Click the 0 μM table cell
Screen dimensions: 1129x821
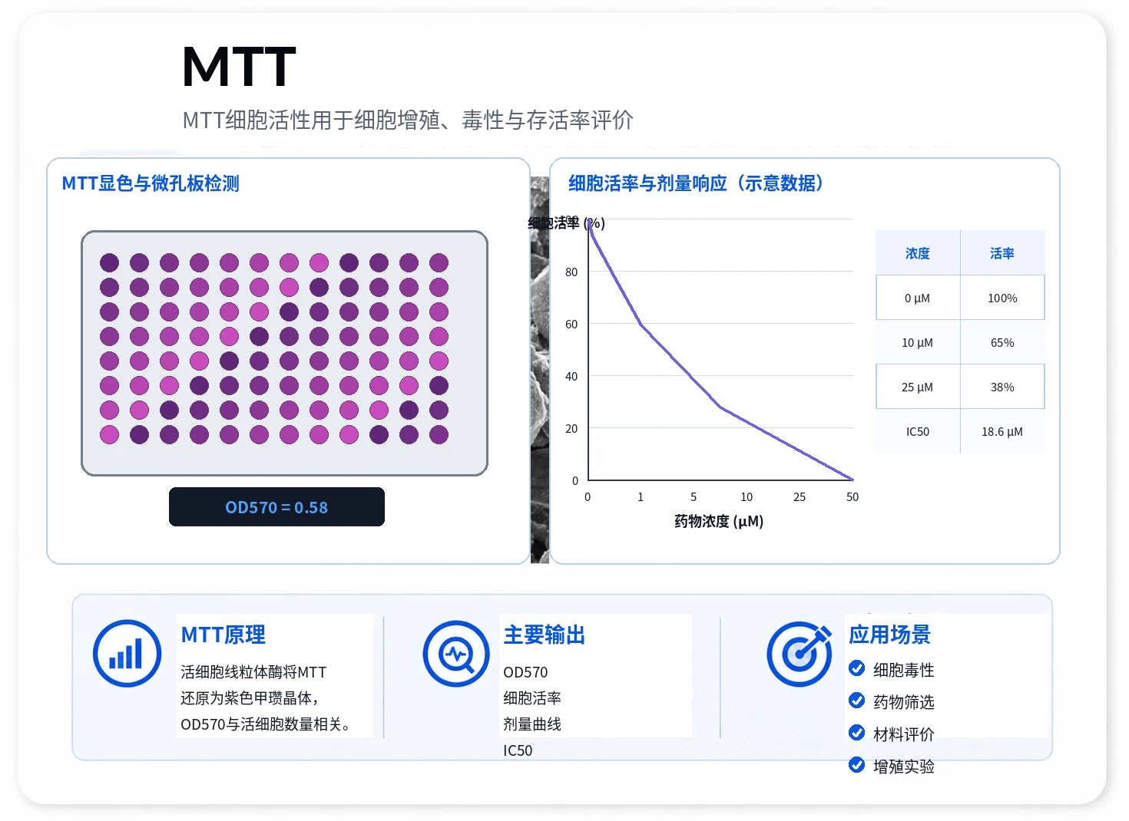tap(918, 298)
